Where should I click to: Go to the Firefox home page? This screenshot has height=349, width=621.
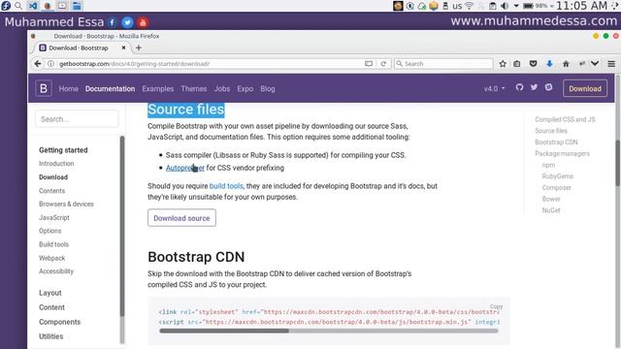[566, 64]
